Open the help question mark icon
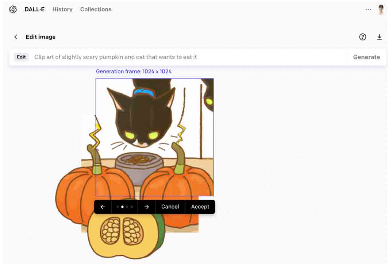This screenshot has width=392, height=270. (x=362, y=37)
